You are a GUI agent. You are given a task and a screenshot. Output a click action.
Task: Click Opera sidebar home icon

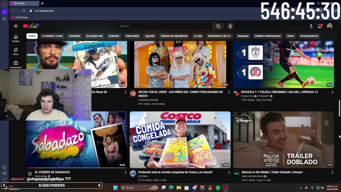click(4, 11)
